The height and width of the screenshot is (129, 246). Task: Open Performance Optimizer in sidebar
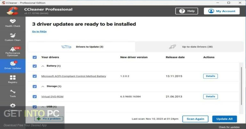pyautogui.click(x=12, y=52)
